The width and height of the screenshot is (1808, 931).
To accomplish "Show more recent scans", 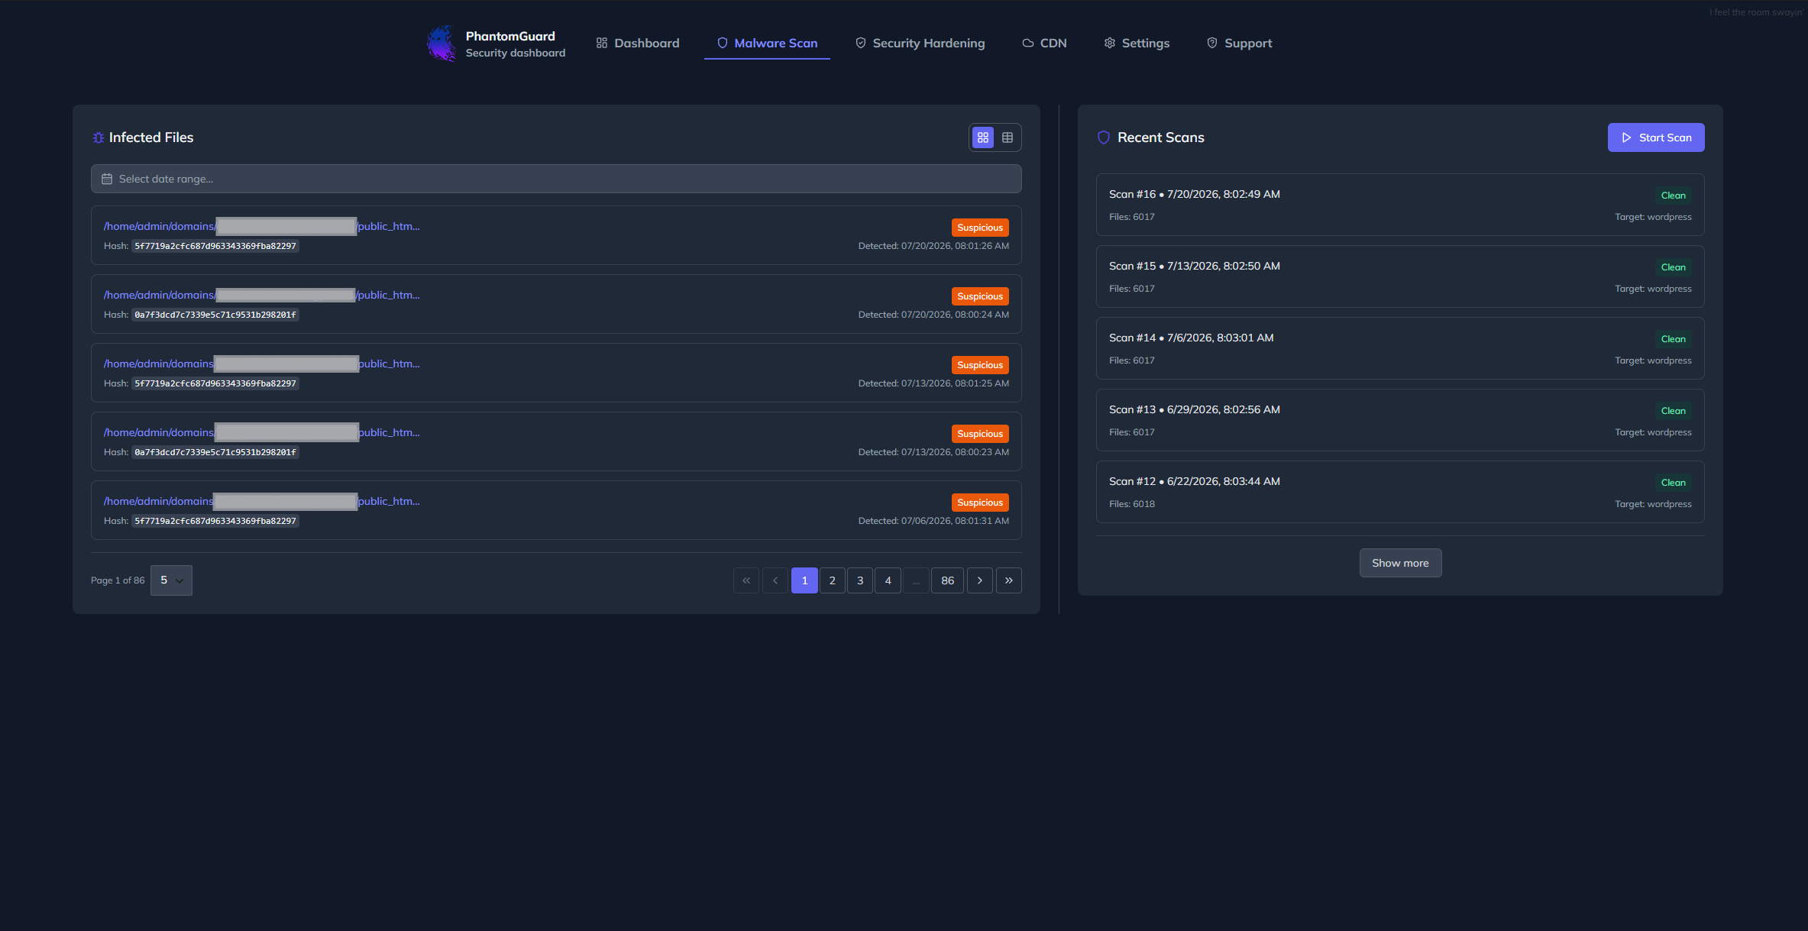I will 1400,563.
